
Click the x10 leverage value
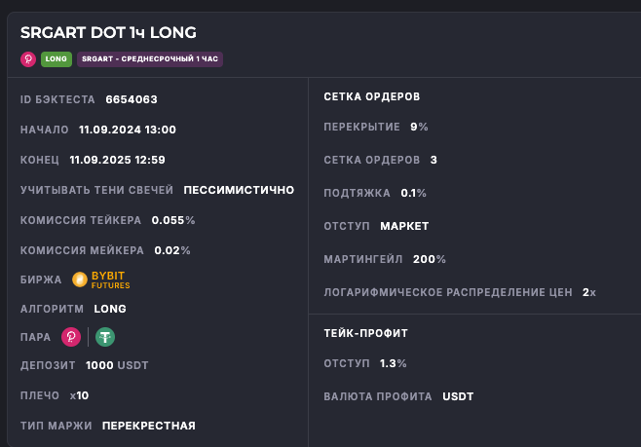79,395
